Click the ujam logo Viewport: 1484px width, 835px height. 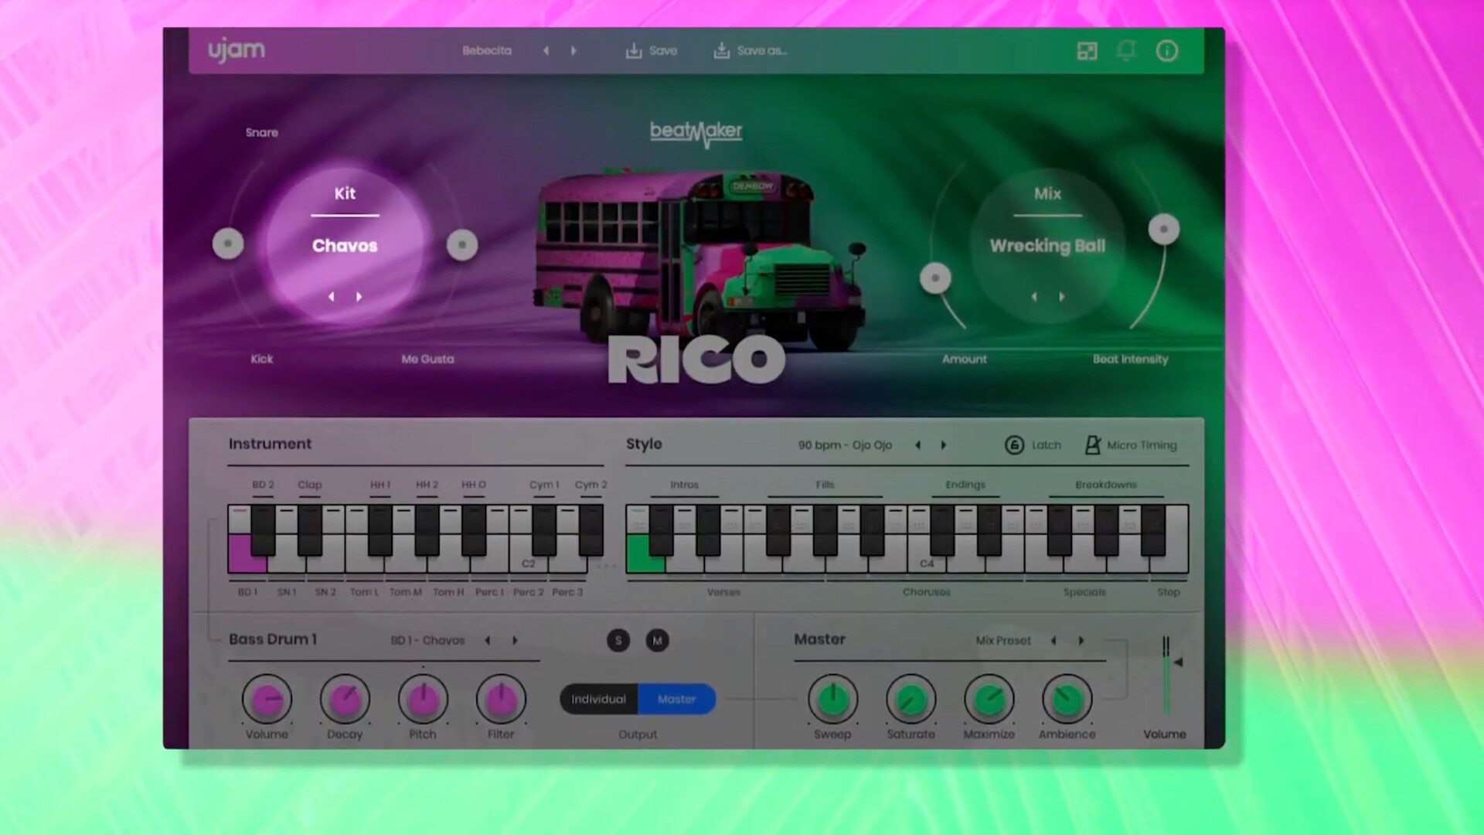(236, 50)
